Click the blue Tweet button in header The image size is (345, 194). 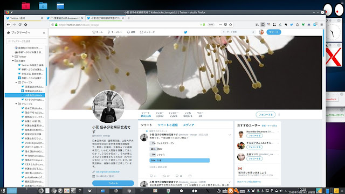pos(274,32)
